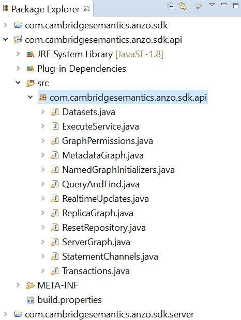Select the Package Explorer tab
This screenshot has height=320, width=241.
point(46,9)
